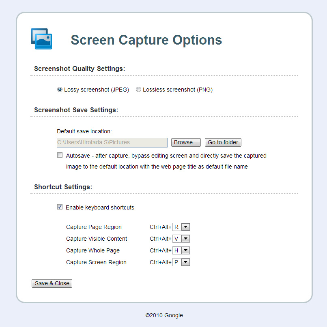Toggle Enable keyboard shortcuts checkbox
The width and height of the screenshot is (327, 327).
coord(60,207)
